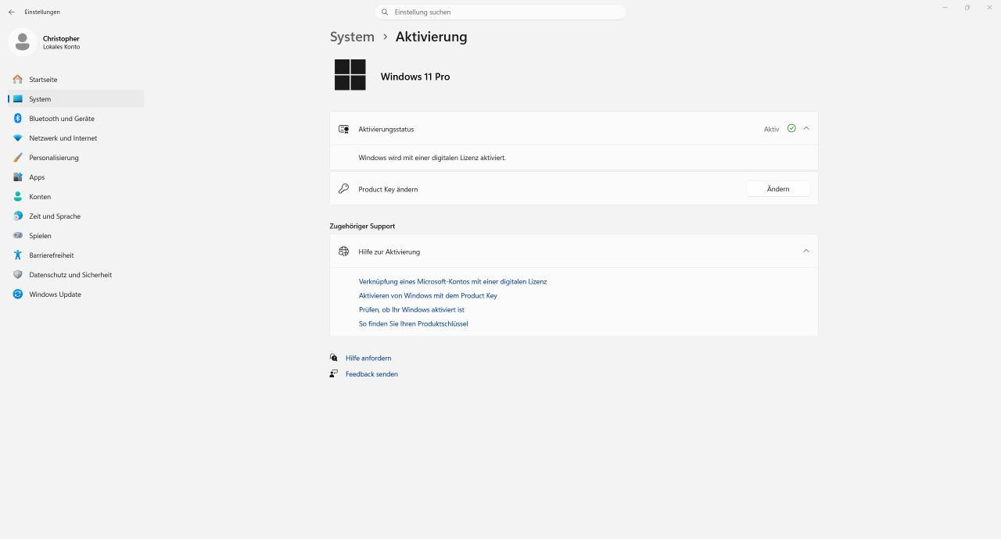This screenshot has height=539, width=1001.
Task: Click the Hilfe zur Aktivierung globe icon
Action: click(x=343, y=252)
